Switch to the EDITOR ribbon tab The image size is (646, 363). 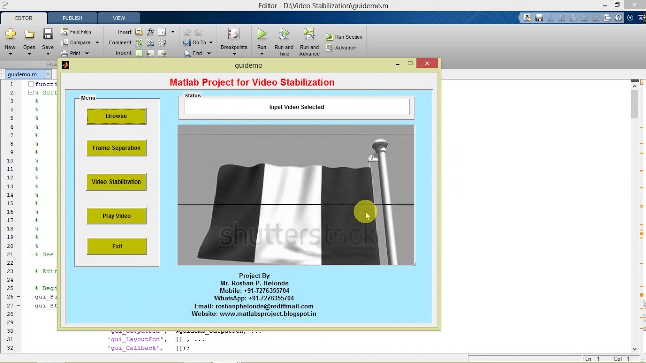click(x=24, y=18)
